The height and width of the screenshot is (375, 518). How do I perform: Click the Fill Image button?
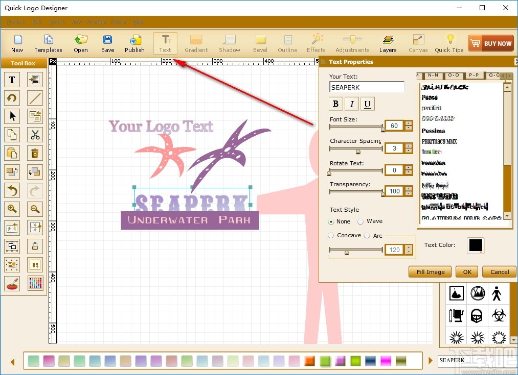[x=430, y=271]
